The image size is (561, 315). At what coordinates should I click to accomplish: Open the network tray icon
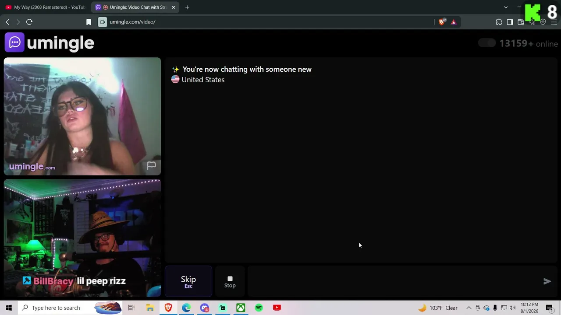pyautogui.click(x=504, y=308)
